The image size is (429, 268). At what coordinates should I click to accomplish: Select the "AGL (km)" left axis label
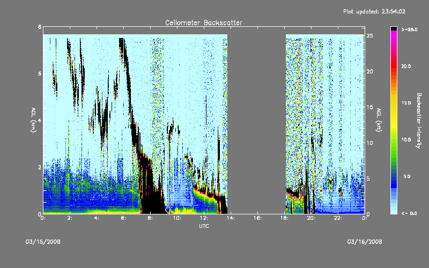(33, 120)
